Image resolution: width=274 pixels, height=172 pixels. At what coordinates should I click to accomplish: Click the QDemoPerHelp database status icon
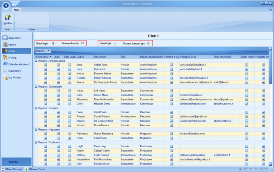tap(3, 169)
